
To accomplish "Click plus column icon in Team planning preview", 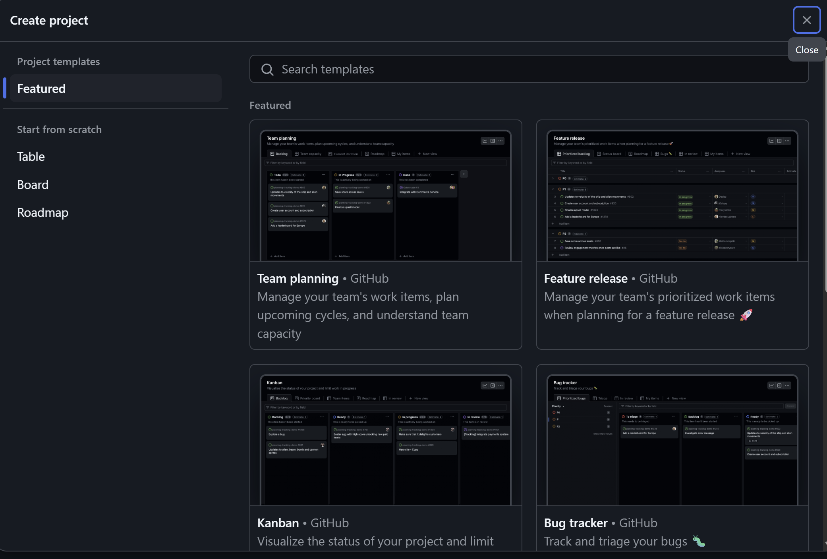I will click(464, 174).
